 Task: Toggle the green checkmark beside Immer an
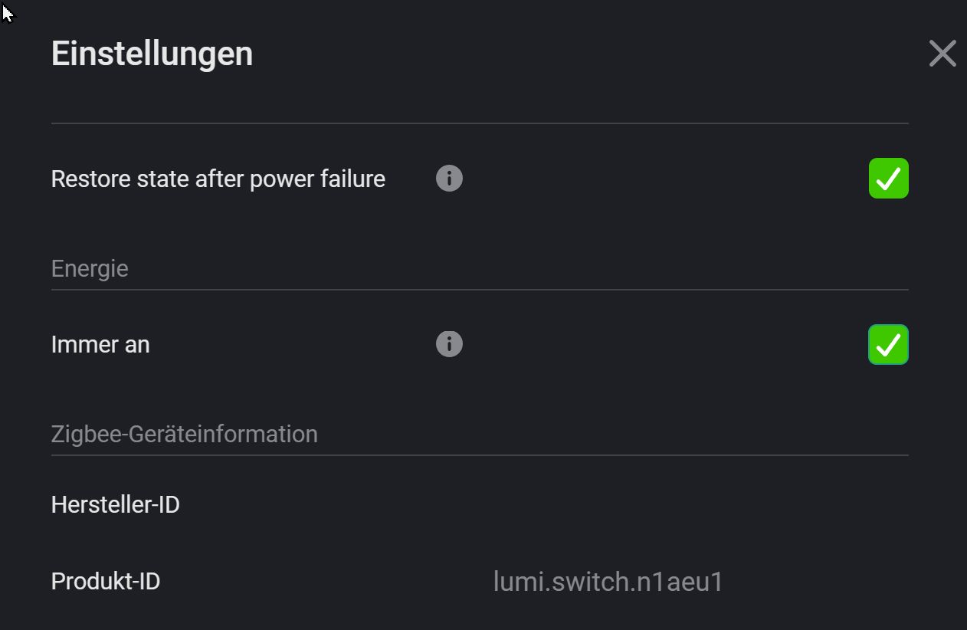click(x=888, y=344)
